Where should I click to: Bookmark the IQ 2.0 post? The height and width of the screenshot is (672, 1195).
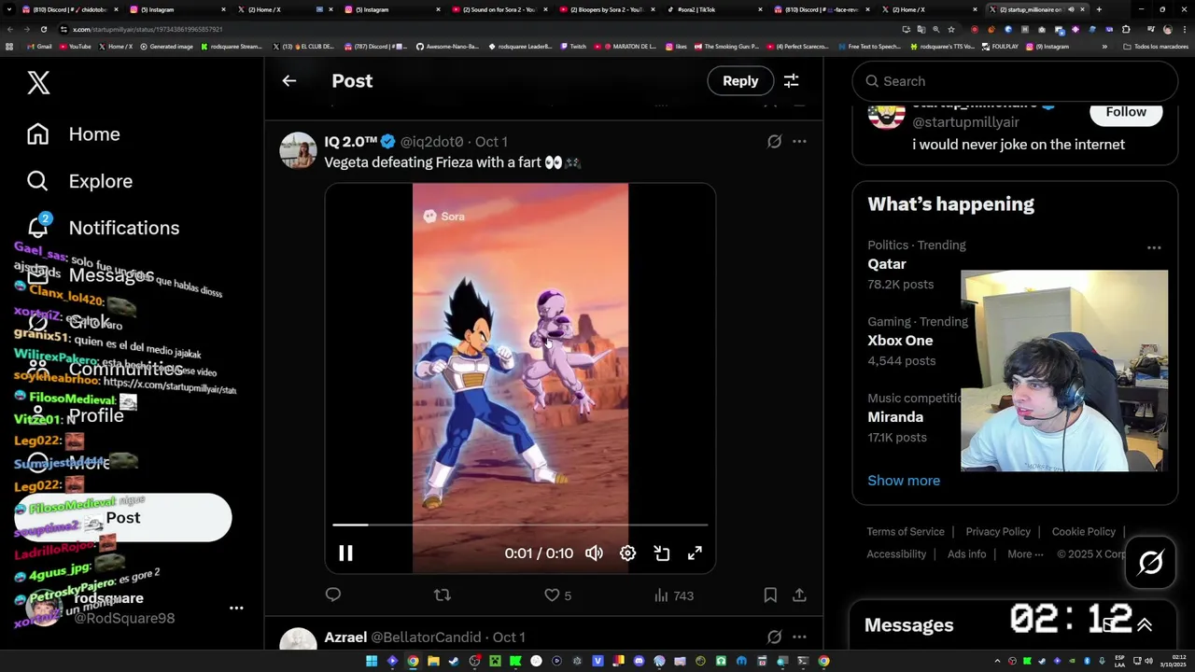tap(770, 595)
